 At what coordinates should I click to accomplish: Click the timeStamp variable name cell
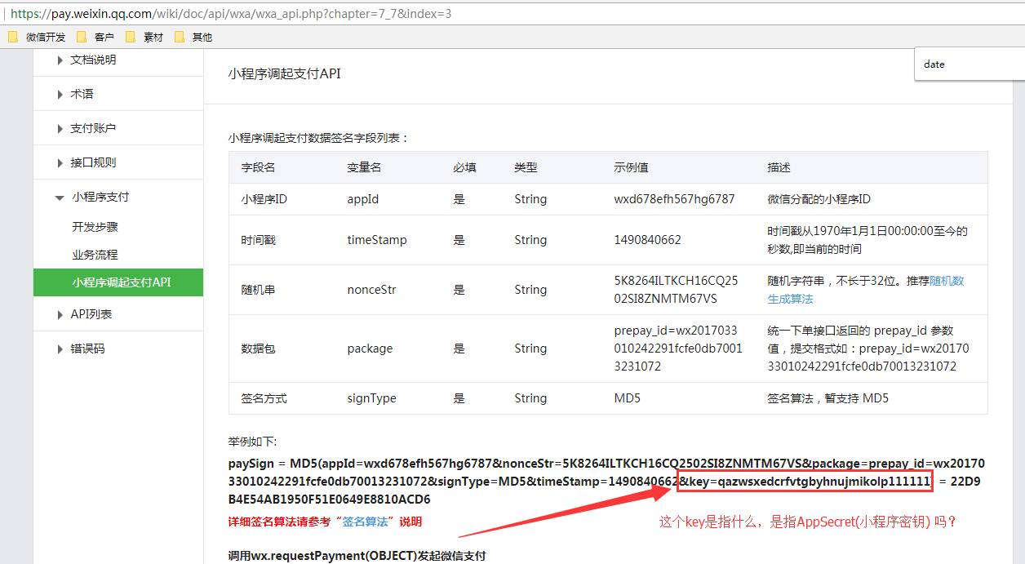coord(377,240)
